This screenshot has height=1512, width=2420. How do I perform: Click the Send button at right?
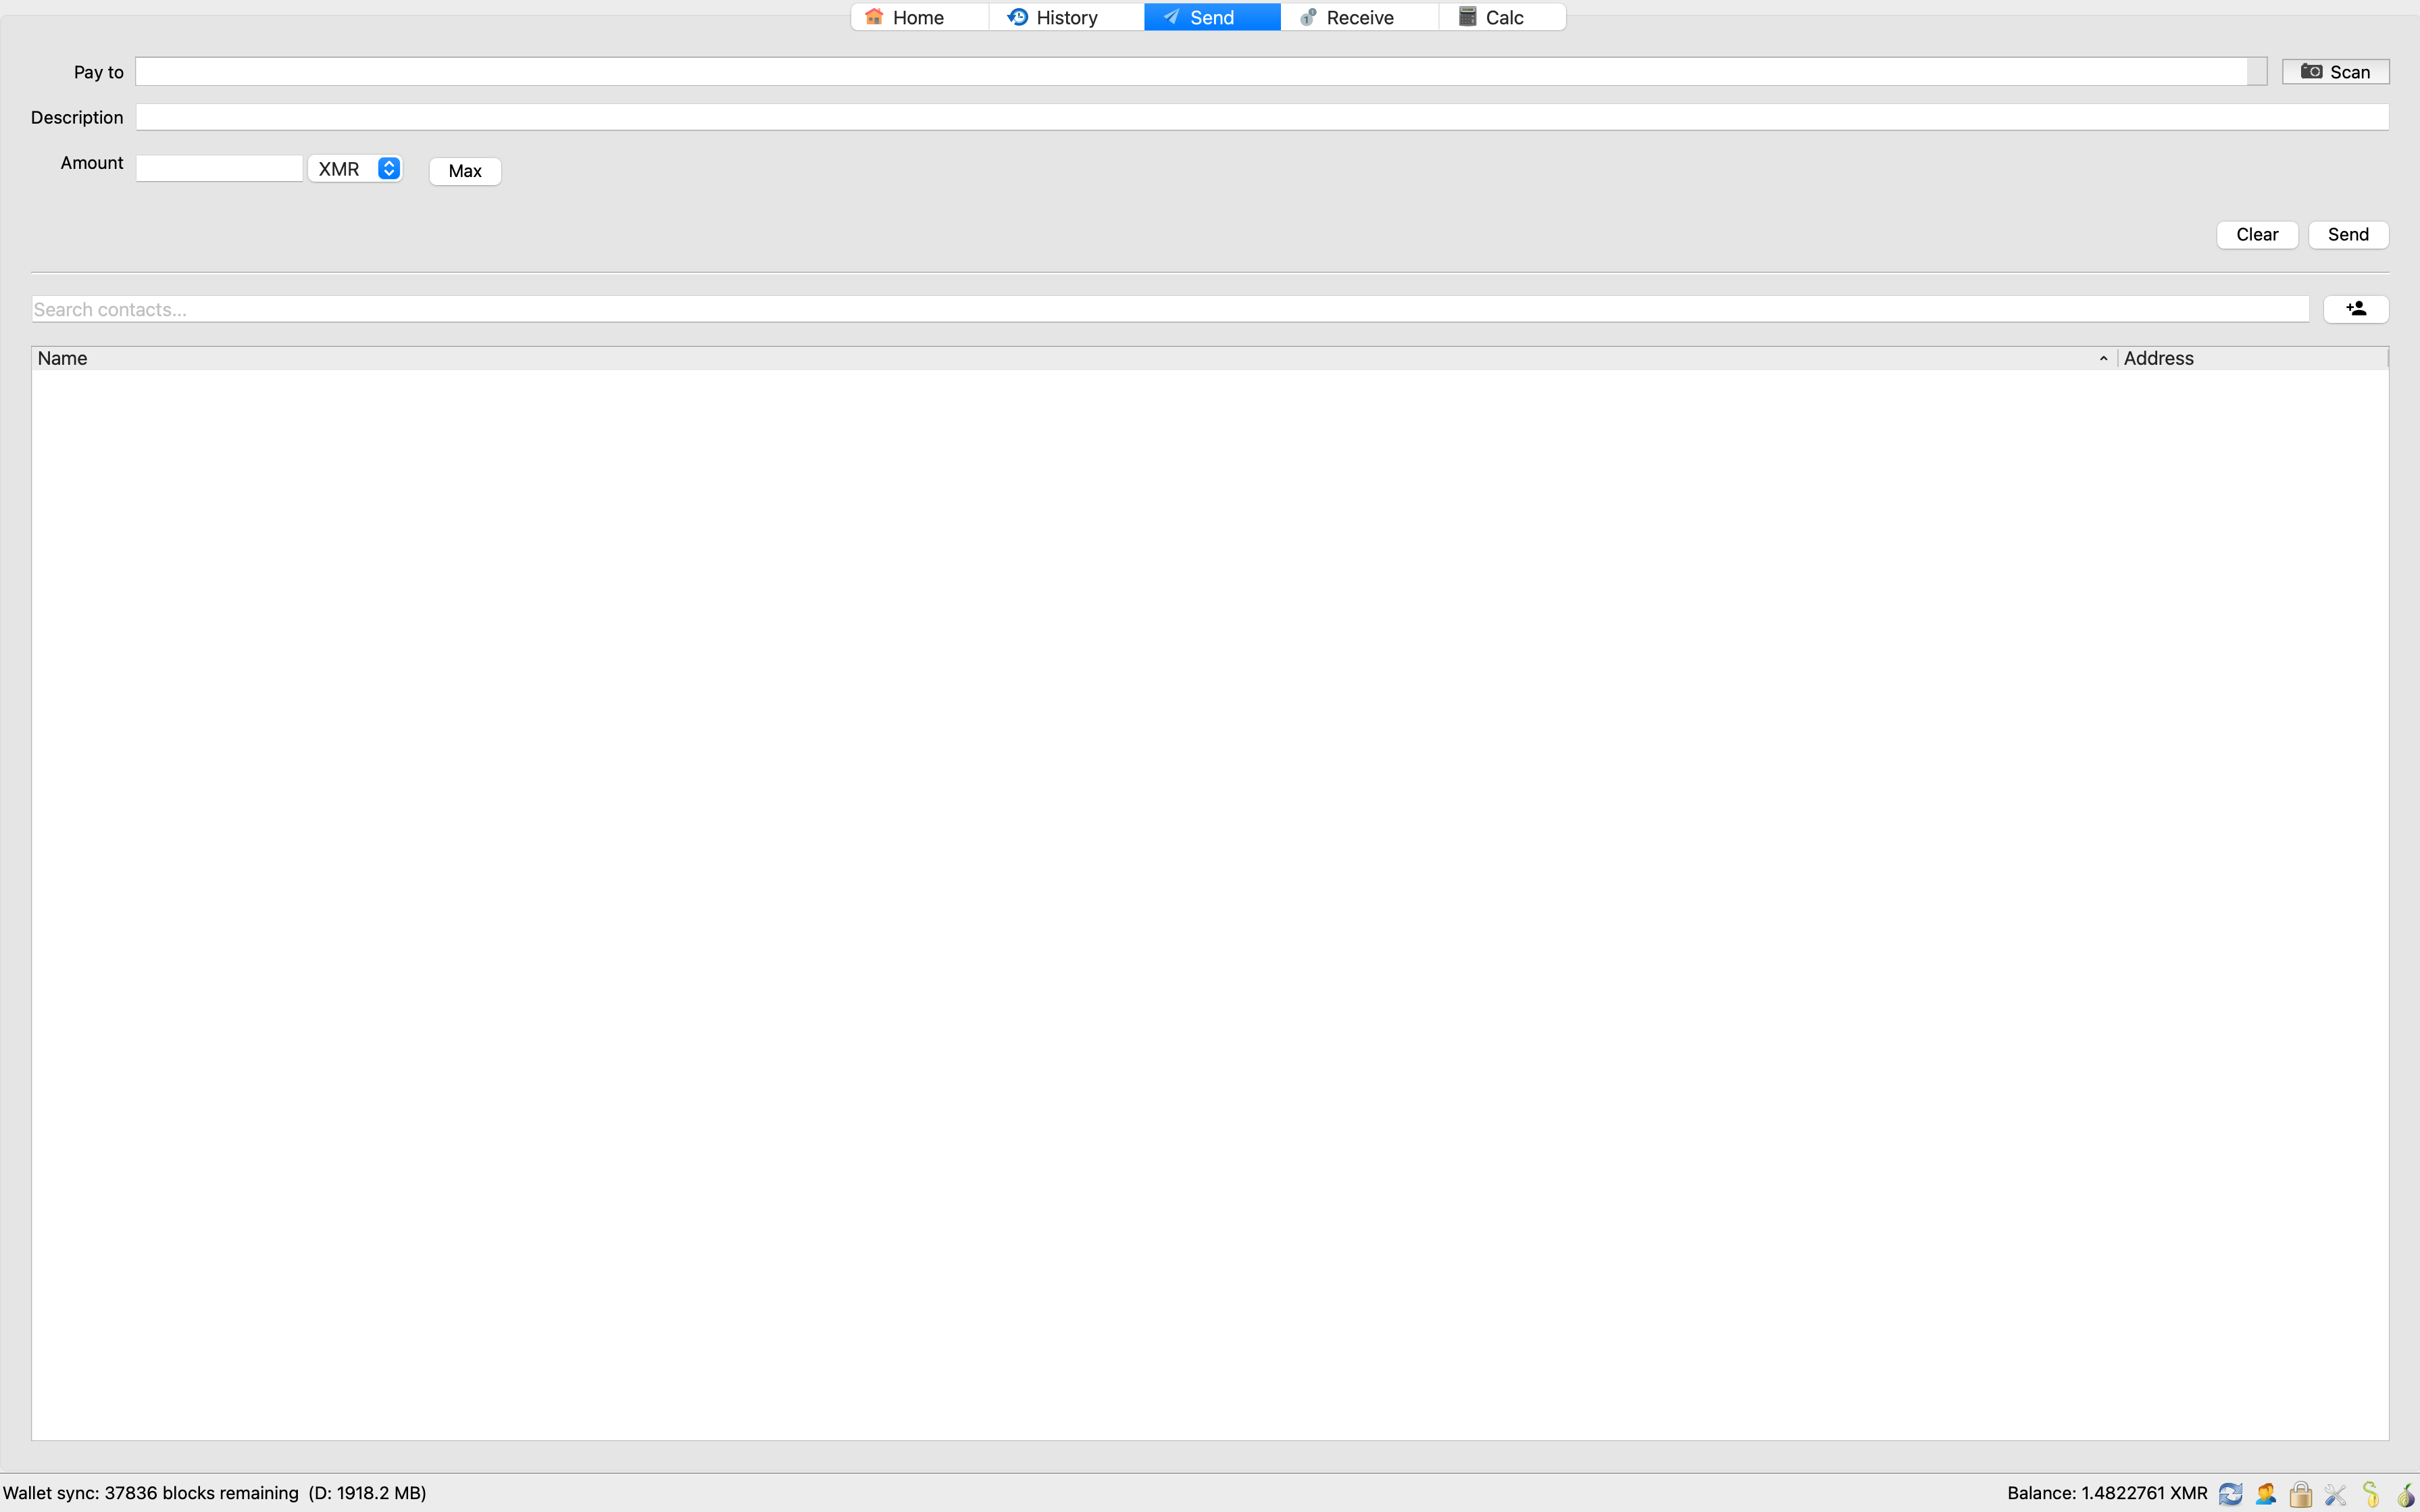(2347, 234)
